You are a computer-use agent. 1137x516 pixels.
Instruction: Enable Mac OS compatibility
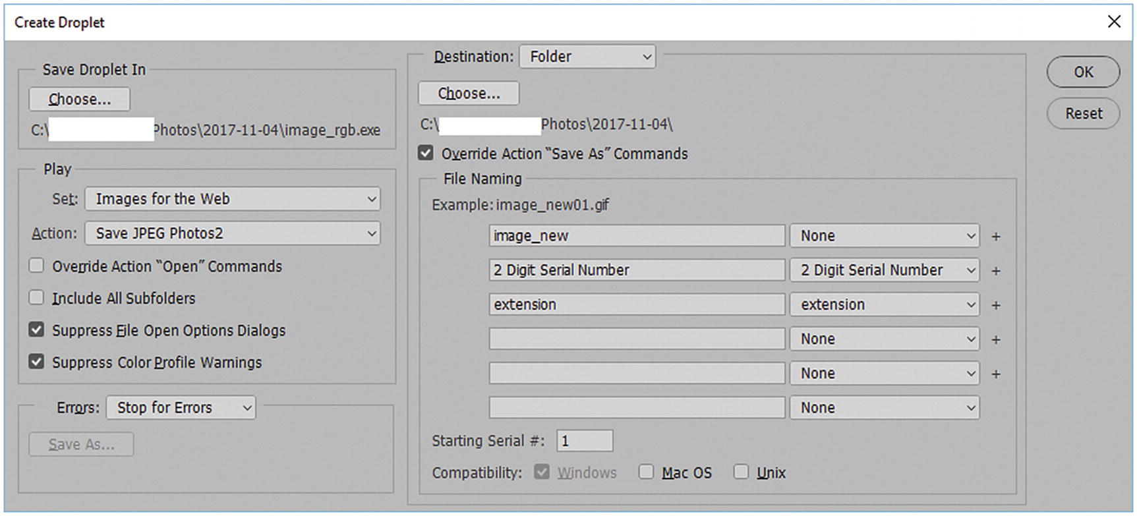(646, 472)
